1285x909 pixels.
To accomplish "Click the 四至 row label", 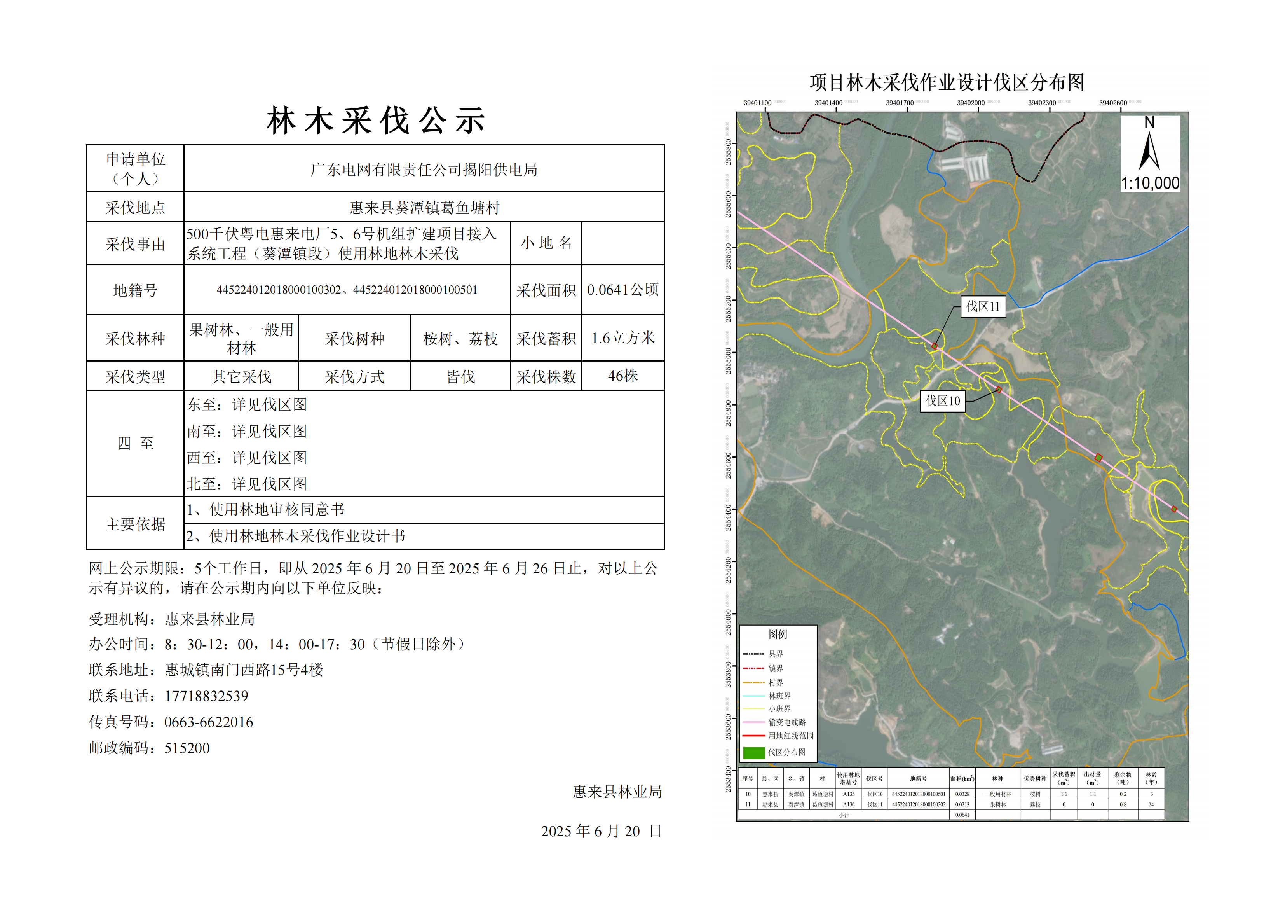I will coord(136,444).
